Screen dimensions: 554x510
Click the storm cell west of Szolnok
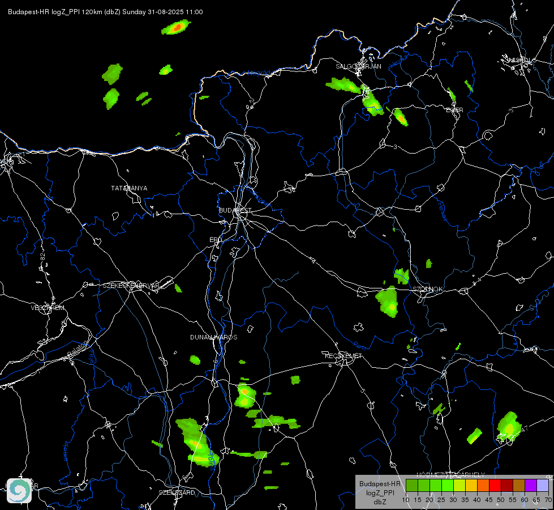coord(387,301)
